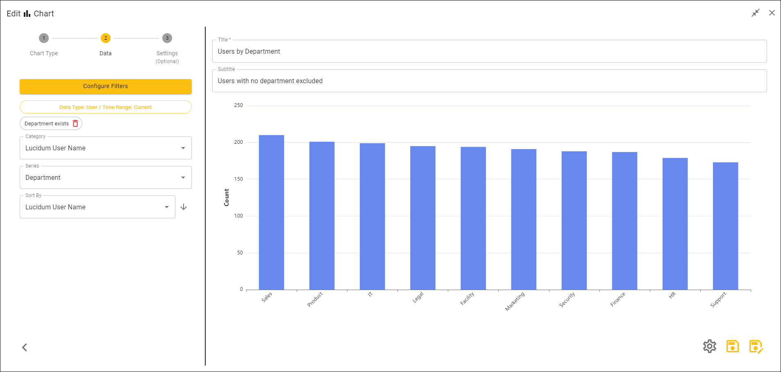Open the Sort By dropdown
781x372 pixels.
click(98, 207)
